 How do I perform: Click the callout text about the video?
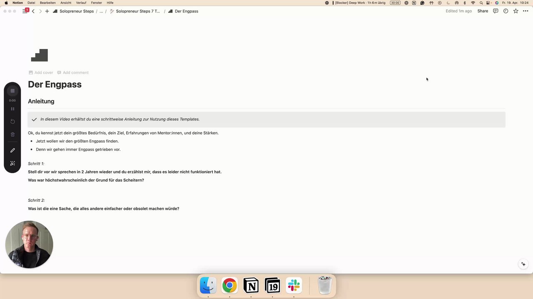pyautogui.click(x=120, y=119)
